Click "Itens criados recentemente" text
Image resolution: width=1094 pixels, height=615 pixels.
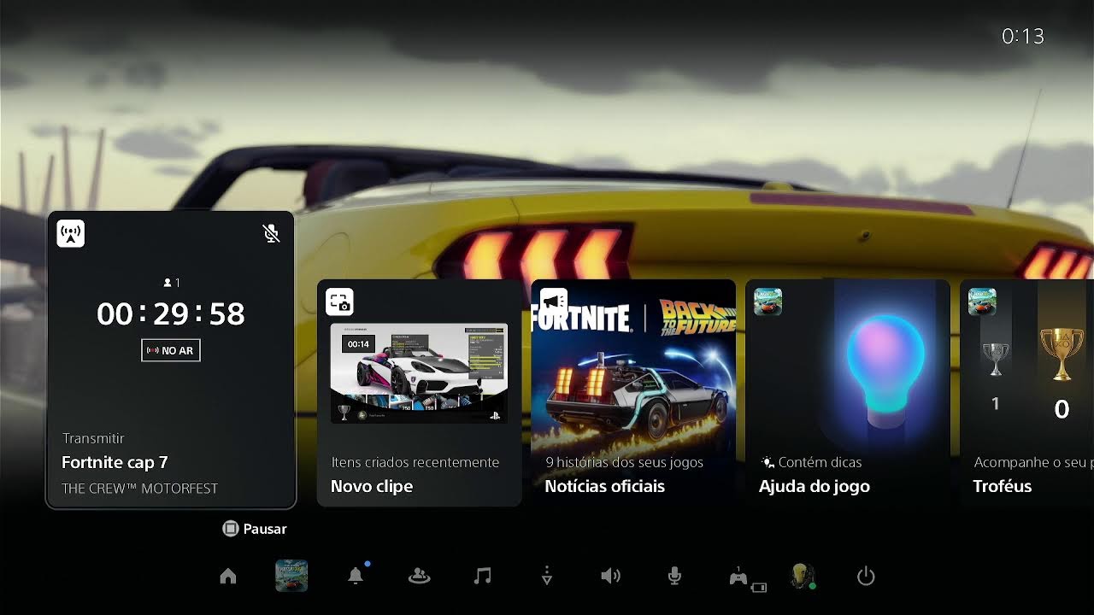415,462
